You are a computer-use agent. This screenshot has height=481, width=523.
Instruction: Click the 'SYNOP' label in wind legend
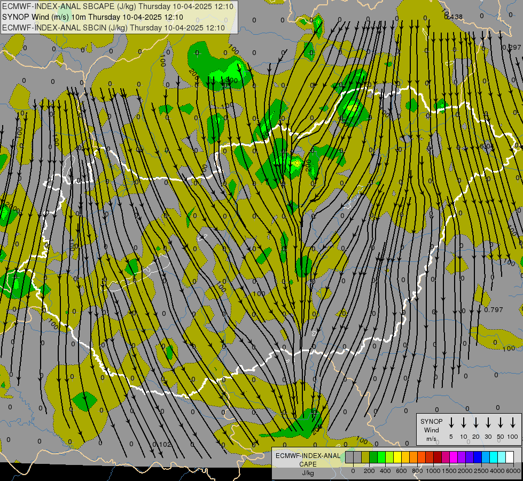coord(431,422)
